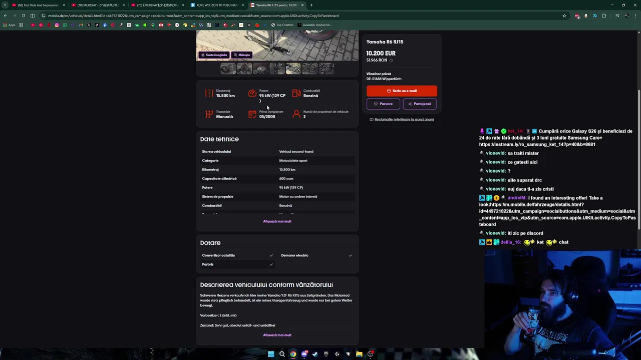Screen dimensions: 641x360
Task: Open OBS Studio from taskbar
Action: tap(371, 354)
